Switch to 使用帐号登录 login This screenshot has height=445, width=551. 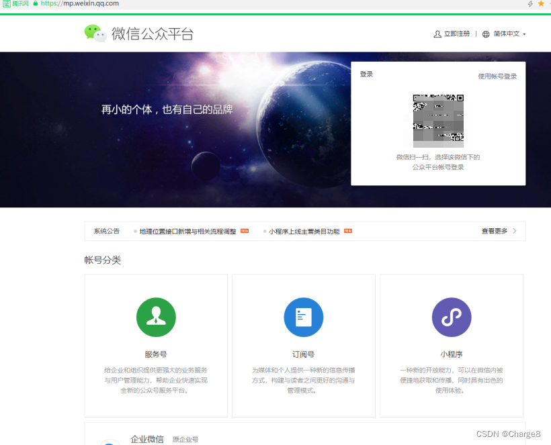pyautogui.click(x=497, y=76)
